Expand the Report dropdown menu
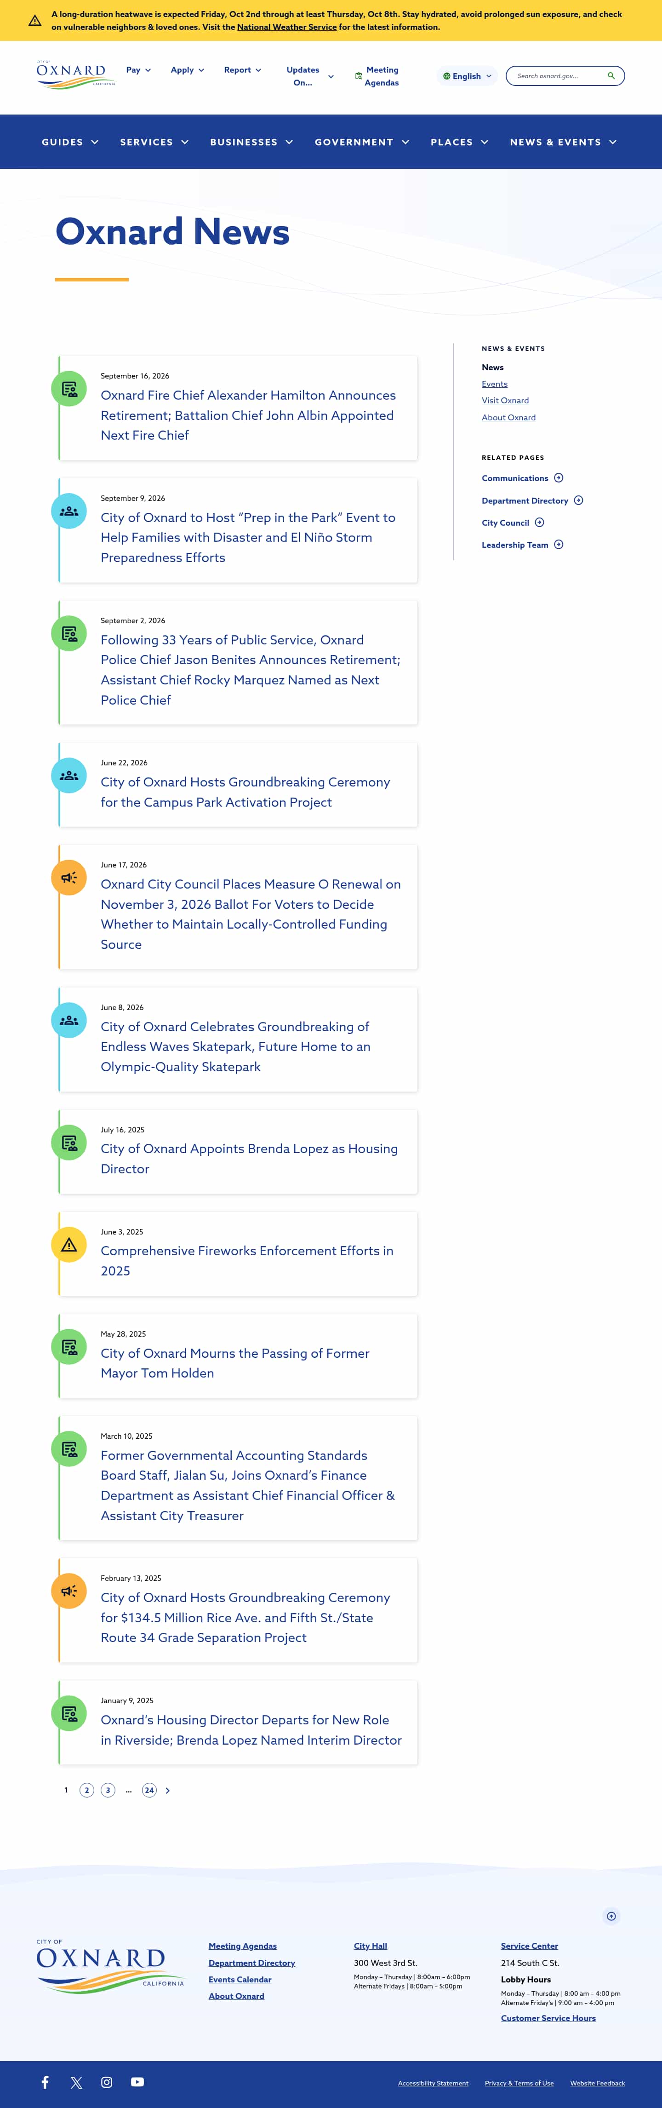 pyautogui.click(x=243, y=70)
